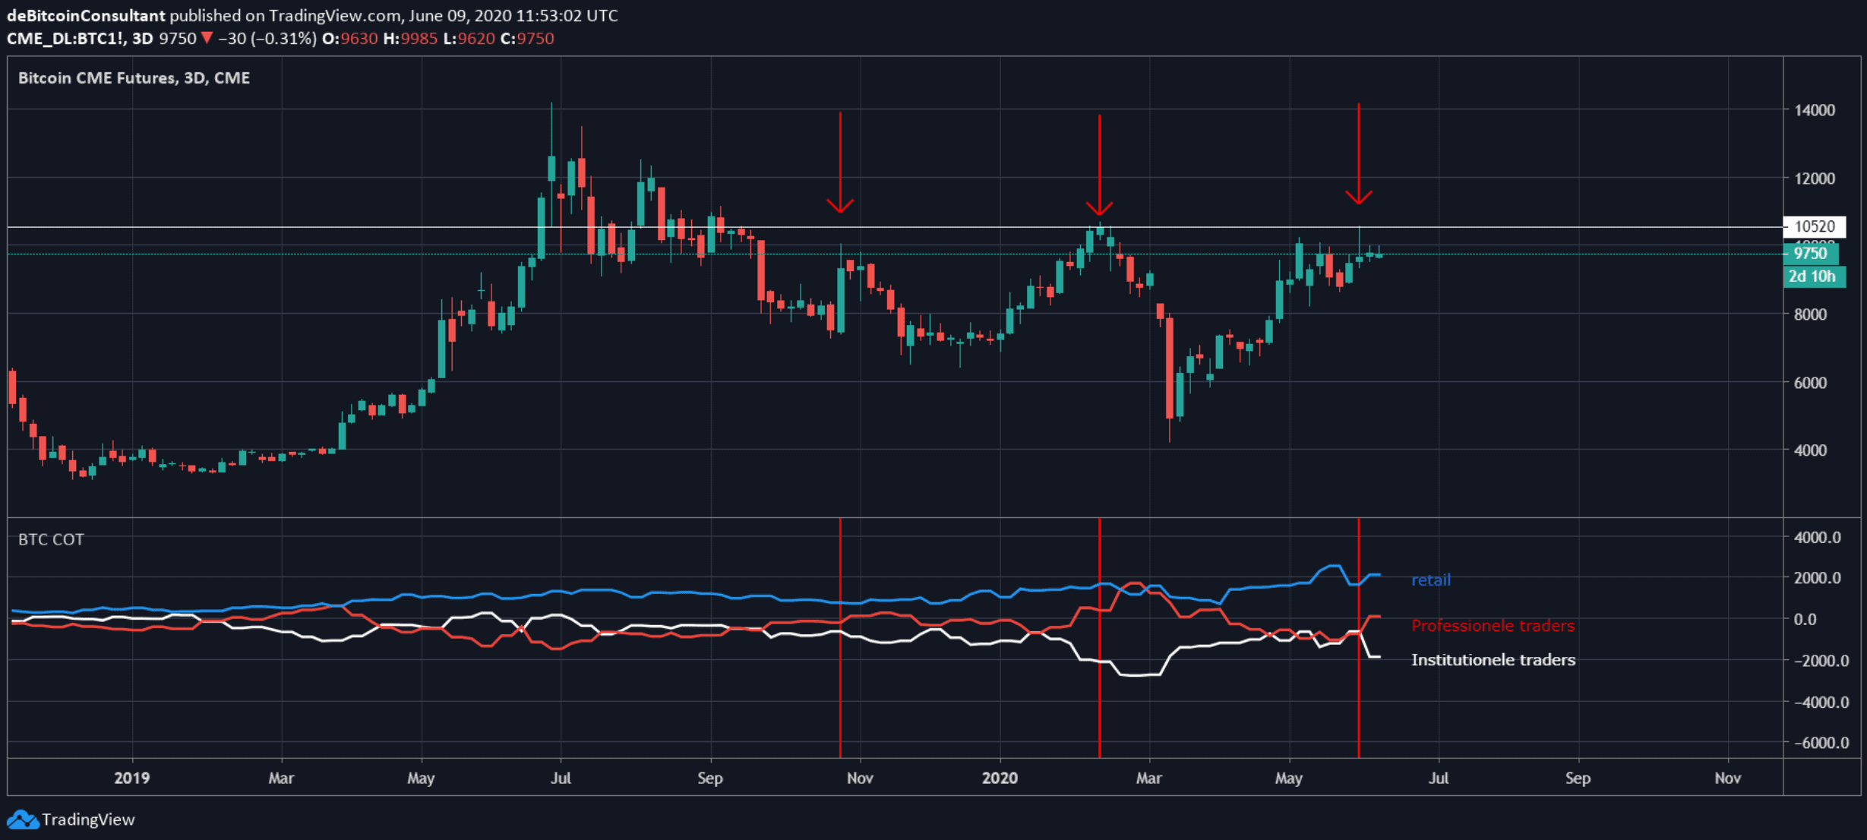Click the BTC COT indicator label

[x=51, y=539]
